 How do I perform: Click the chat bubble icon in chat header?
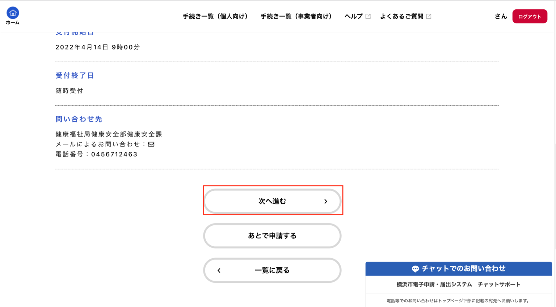pyautogui.click(x=415, y=268)
